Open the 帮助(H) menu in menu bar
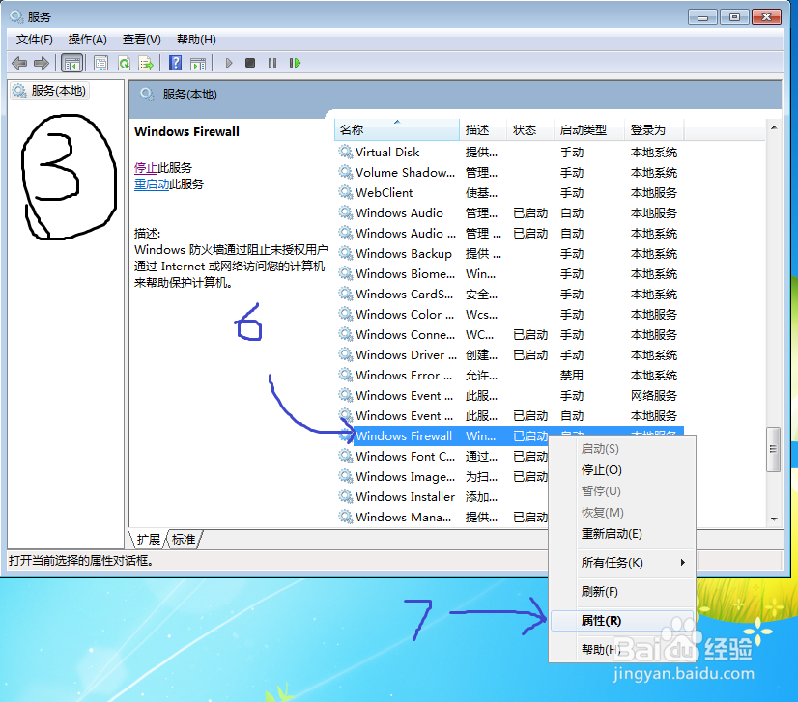Screen dimensions: 798x702 (196, 40)
